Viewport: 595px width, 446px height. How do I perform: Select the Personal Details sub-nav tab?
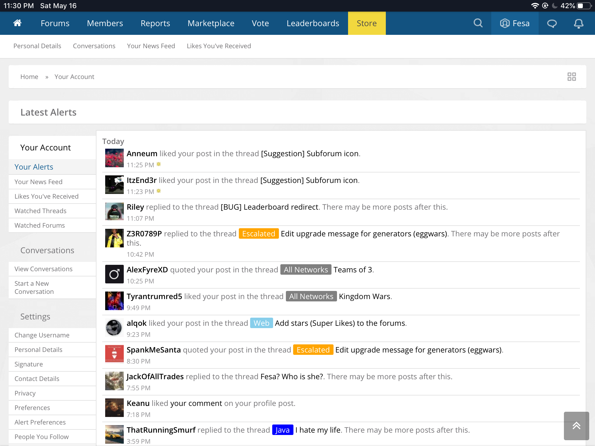click(x=37, y=46)
